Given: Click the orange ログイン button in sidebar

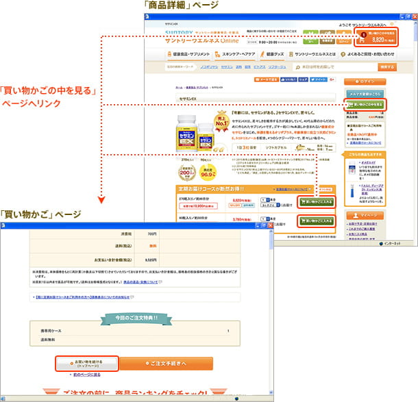Looking at the screenshot, I should 365,81.
